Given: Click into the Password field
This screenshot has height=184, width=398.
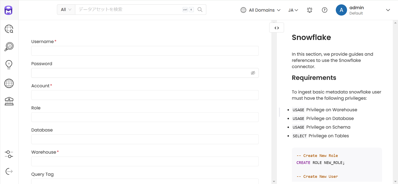Looking at the screenshot, I should pyautogui.click(x=145, y=73).
